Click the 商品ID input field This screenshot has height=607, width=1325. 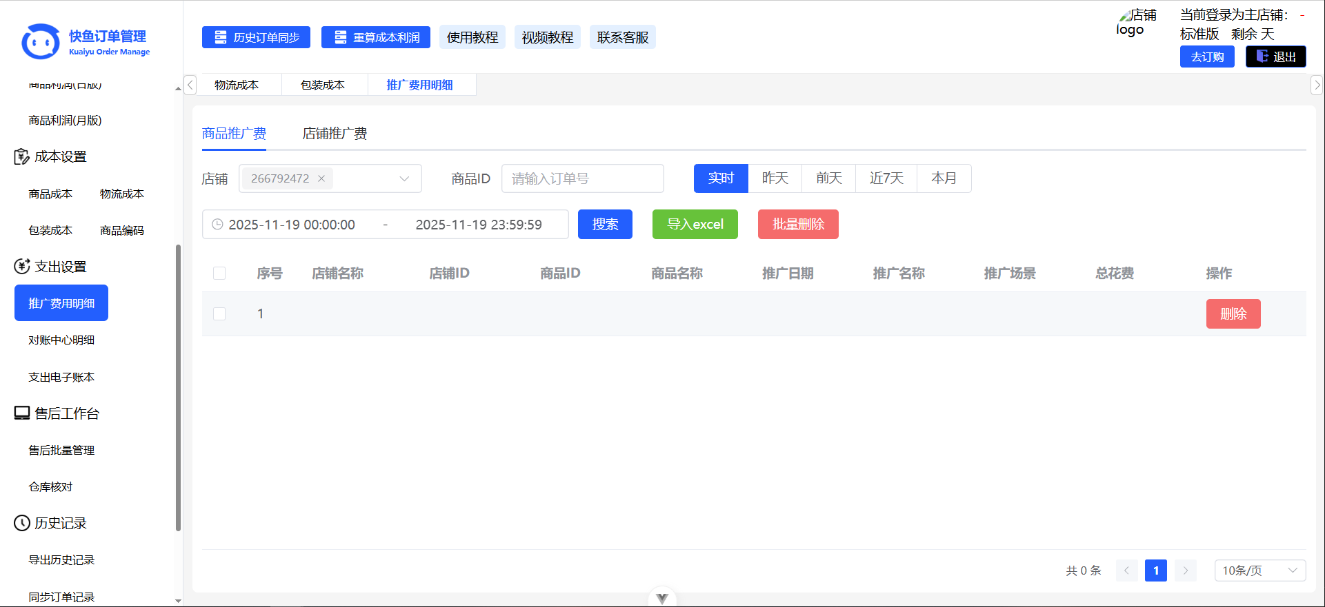click(582, 178)
